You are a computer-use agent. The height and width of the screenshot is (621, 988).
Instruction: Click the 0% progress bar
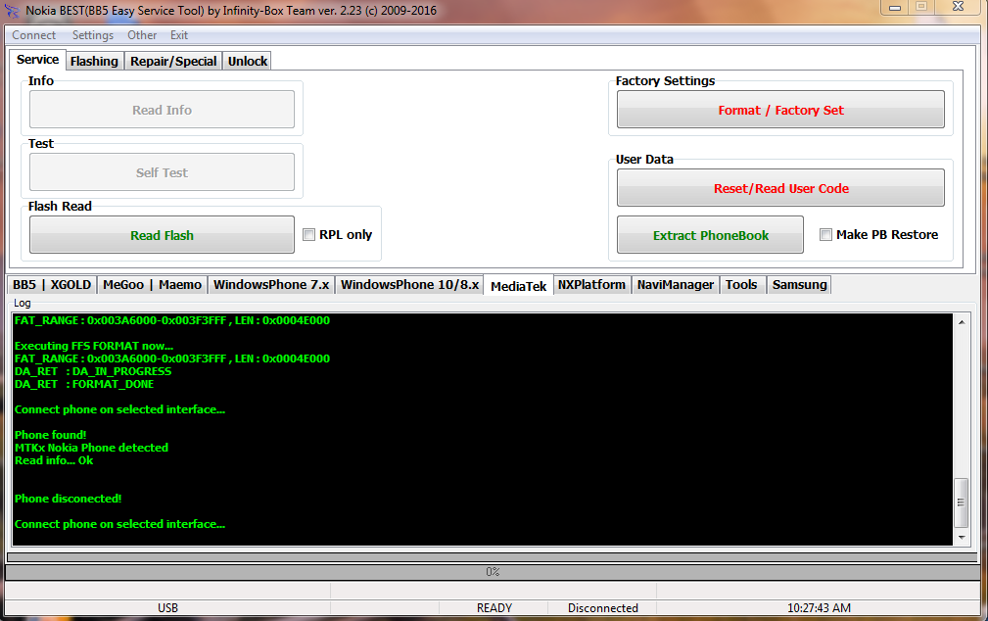point(493,572)
